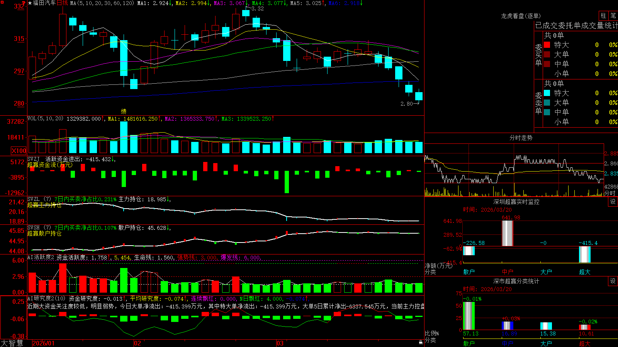Click the 小单 row under 委买单

coord(581,73)
